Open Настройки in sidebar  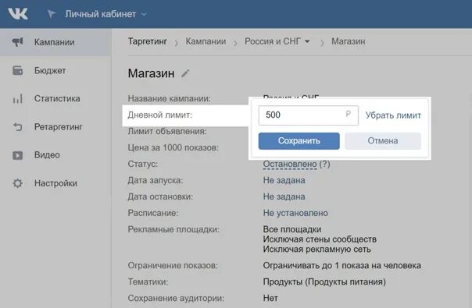click(55, 183)
